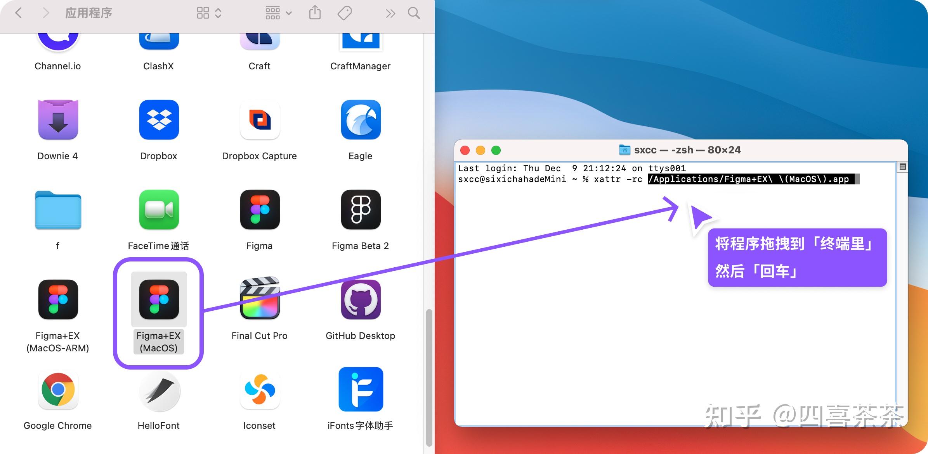The height and width of the screenshot is (454, 928).
Task: Open the Finder search icon
Action: pos(414,13)
